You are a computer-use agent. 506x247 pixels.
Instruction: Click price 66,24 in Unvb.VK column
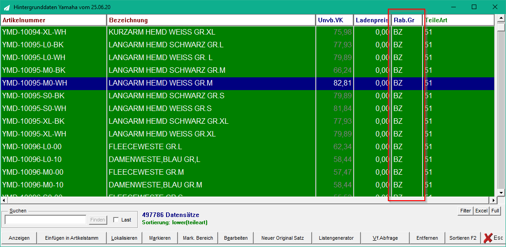(342, 71)
